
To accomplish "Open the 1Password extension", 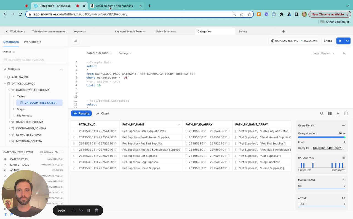I will (274, 14).
